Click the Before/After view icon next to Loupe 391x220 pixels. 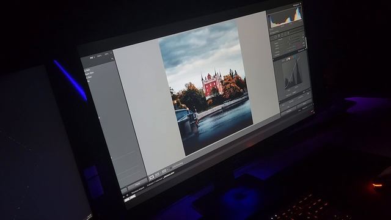pyautogui.click(x=158, y=175)
